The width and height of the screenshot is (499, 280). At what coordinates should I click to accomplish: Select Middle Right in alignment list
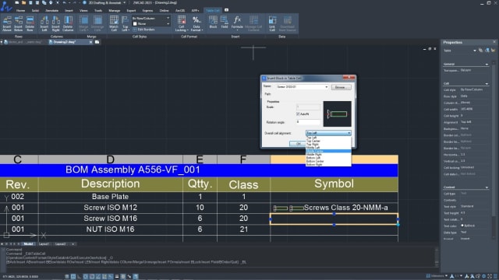click(x=328, y=154)
